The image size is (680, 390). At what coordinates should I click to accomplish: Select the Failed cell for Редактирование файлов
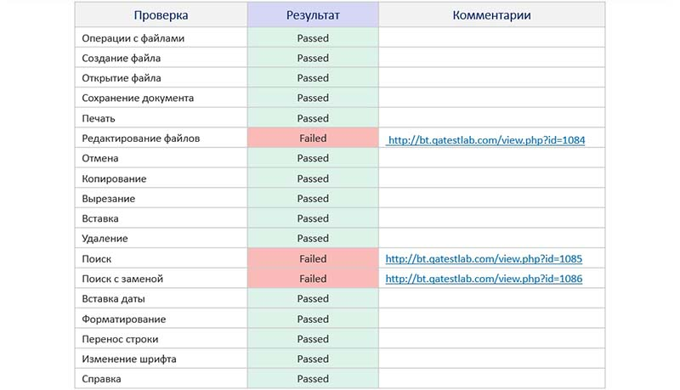pos(313,138)
